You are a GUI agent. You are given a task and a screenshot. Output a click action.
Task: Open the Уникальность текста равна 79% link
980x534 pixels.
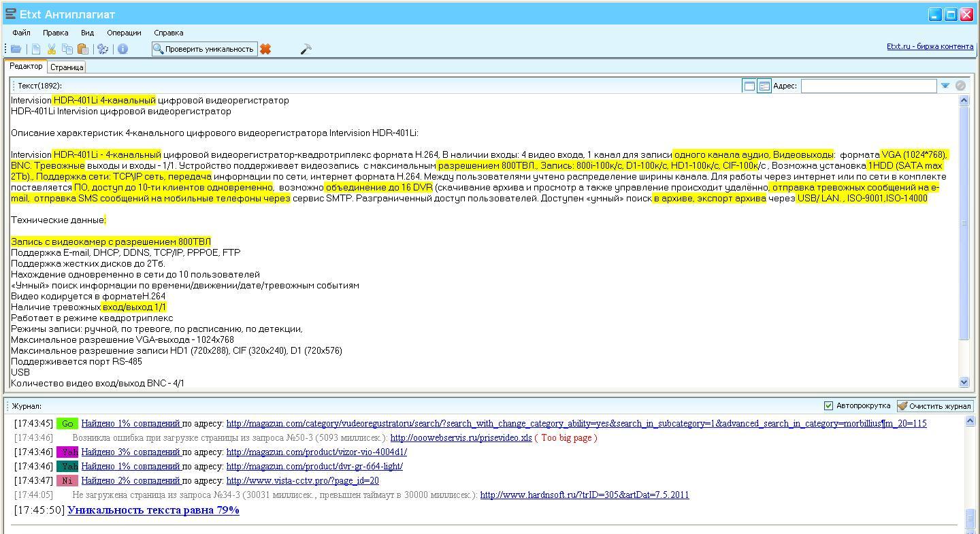coord(153,510)
